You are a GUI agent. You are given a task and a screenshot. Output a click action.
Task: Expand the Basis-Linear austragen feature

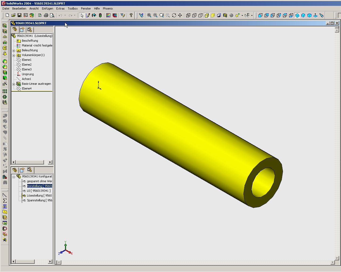tap(14, 84)
